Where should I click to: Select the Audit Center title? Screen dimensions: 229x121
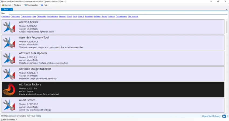point(27,100)
